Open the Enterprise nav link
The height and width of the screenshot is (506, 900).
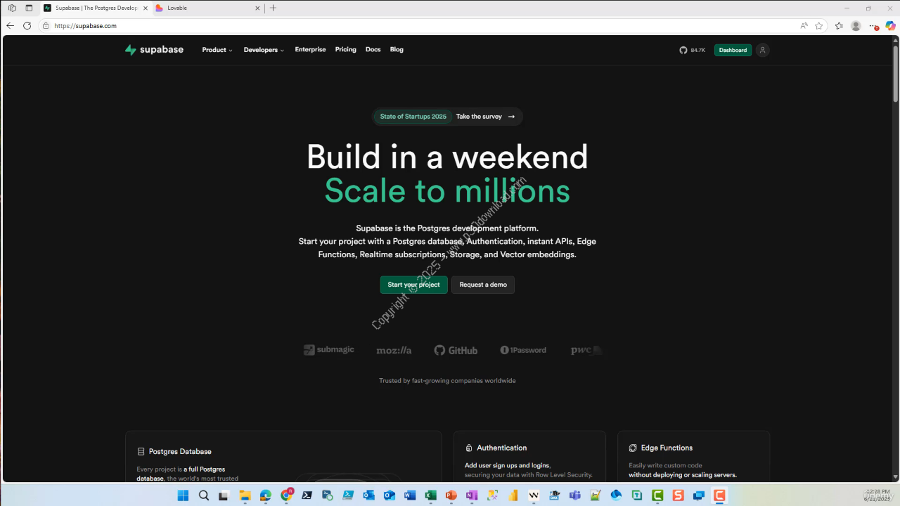pos(310,50)
